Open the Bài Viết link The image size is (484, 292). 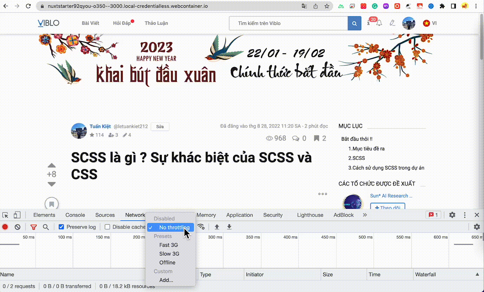90,23
